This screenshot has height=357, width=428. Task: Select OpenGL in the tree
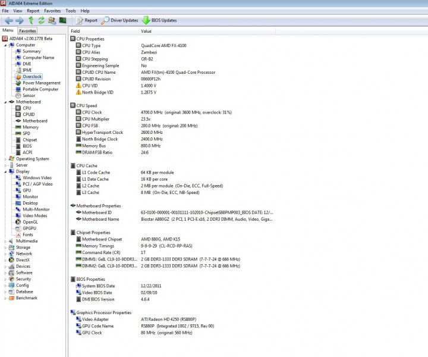[x=30, y=222]
